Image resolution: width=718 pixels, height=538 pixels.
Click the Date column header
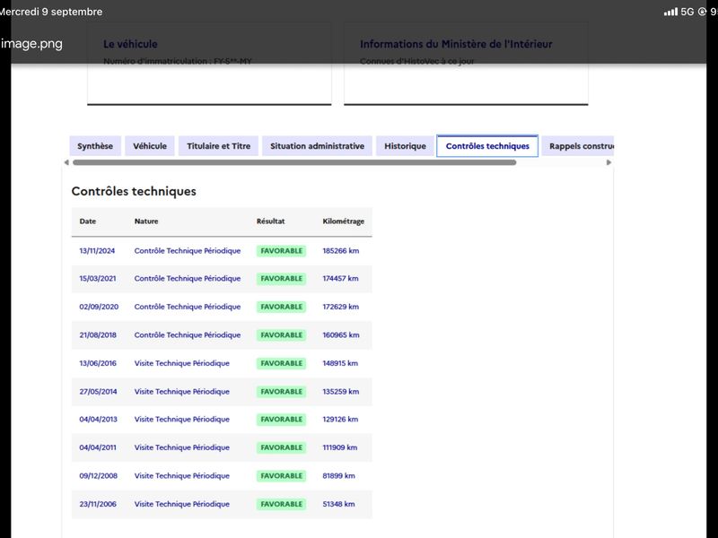pyautogui.click(x=87, y=221)
